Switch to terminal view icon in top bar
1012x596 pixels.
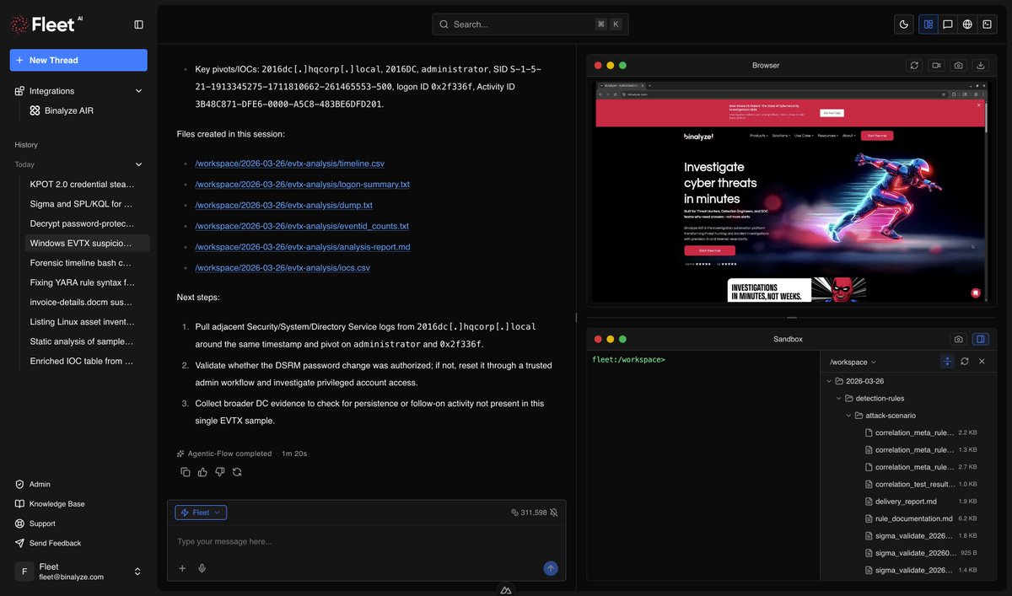pos(988,24)
